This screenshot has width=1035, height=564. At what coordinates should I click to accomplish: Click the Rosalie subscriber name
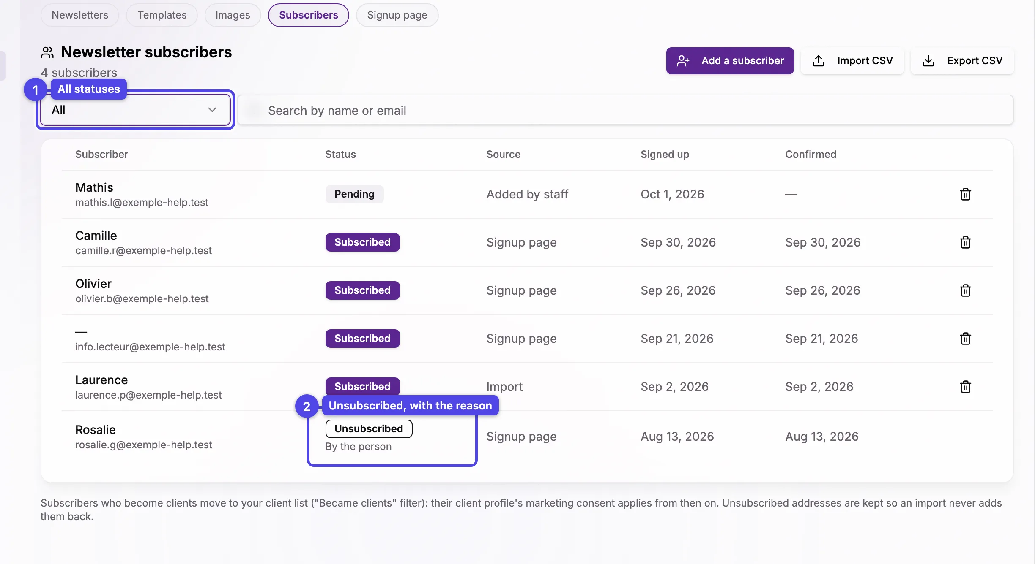point(95,430)
